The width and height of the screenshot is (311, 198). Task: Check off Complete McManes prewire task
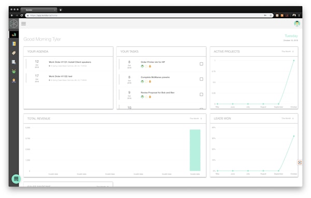click(201, 79)
